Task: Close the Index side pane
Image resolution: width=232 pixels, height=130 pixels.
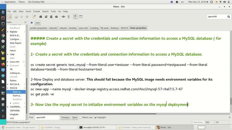Action: pos(25,22)
